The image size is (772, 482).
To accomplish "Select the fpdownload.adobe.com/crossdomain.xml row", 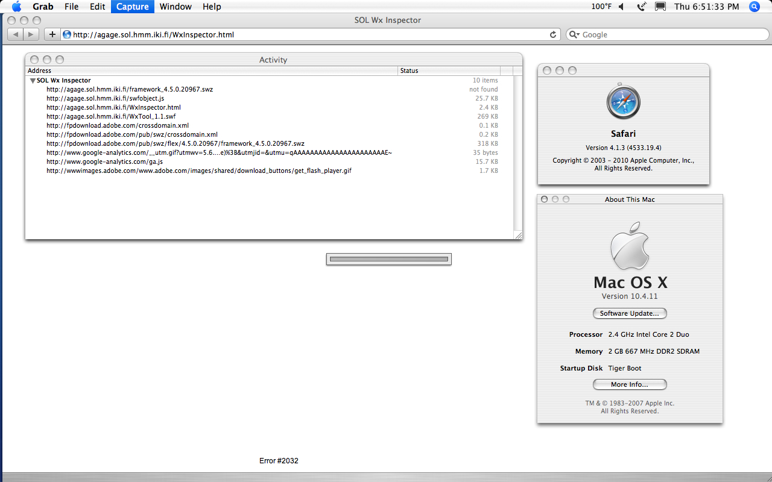I will coord(269,125).
